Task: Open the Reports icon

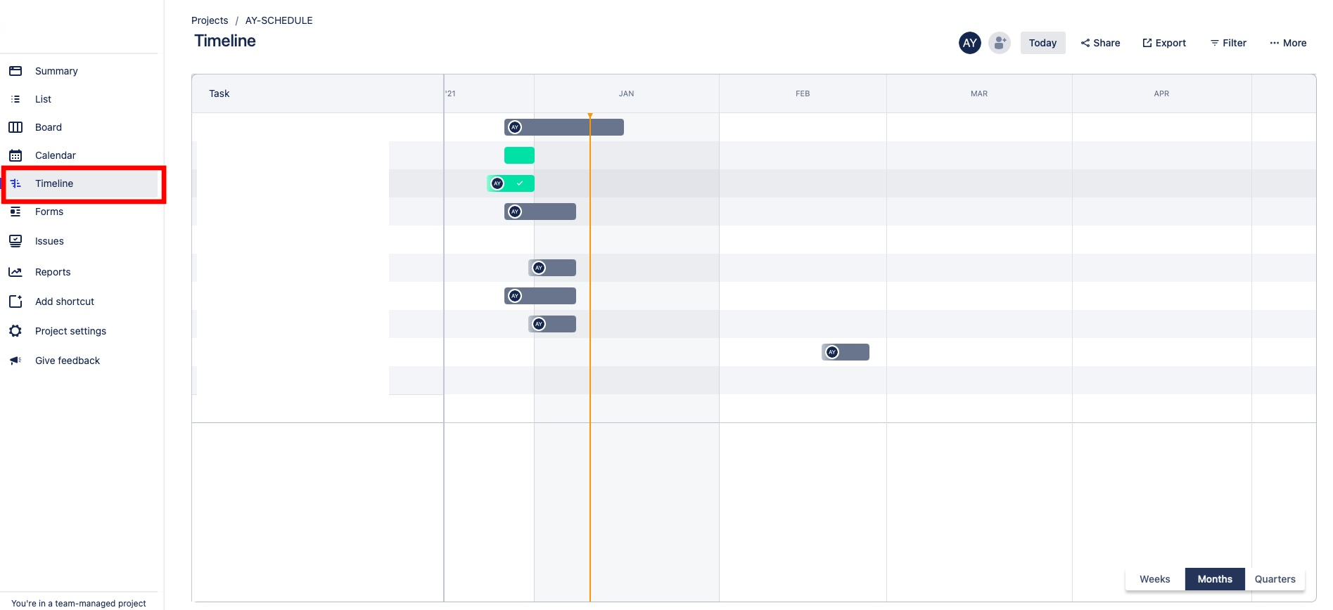Action: coord(15,271)
